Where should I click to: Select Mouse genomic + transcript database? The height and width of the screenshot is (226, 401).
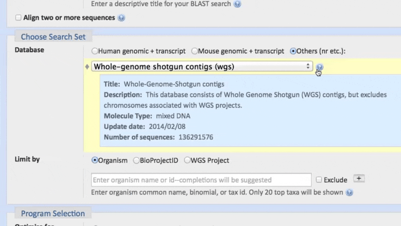[x=195, y=51]
